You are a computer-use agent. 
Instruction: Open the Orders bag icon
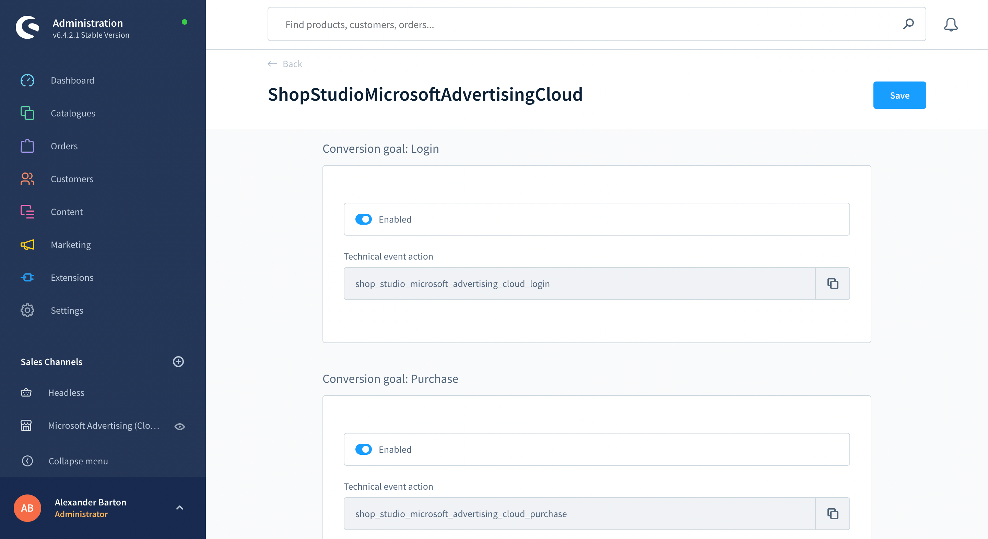click(x=27, y=146)
